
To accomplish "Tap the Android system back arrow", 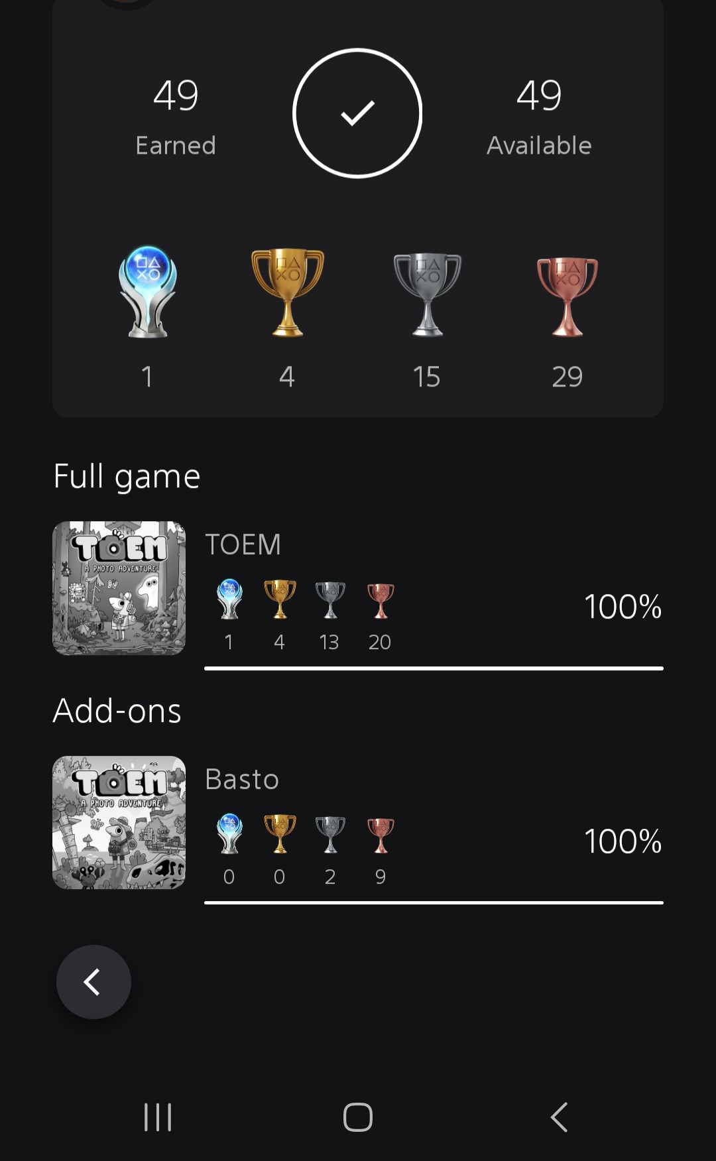I will (x=559, y=1117).
